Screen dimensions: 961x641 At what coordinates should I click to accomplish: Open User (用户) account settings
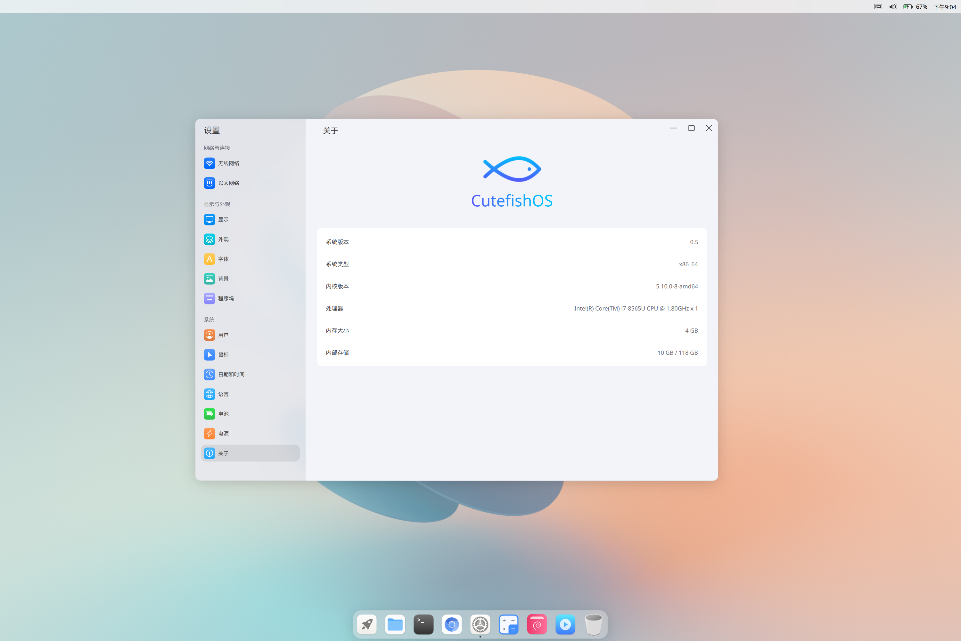tap(223, 335)
